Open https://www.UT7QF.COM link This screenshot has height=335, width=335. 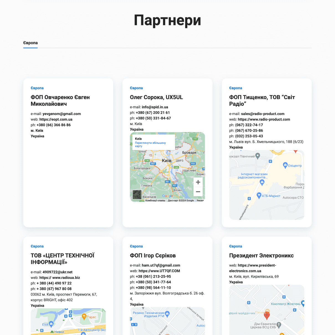click(x=159, y=271)
